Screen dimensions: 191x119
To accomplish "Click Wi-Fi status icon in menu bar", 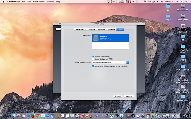I will (145, 2).
